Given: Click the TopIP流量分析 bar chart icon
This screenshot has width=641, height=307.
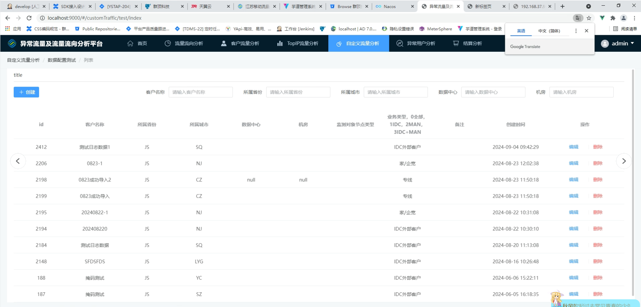Looking at the screenshot, I should pyautogui.click(x=280, y=43).
